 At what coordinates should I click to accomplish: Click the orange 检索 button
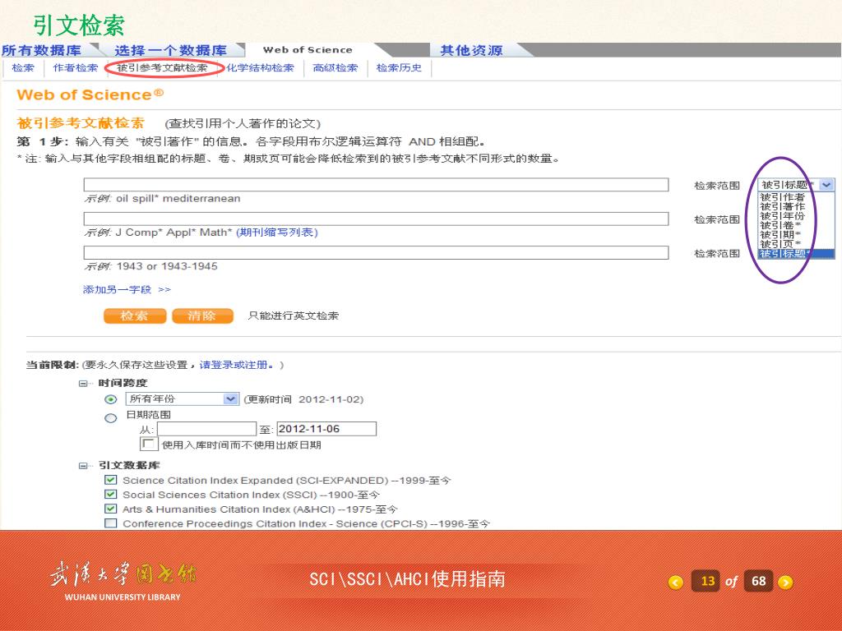[x=135, y=315]
